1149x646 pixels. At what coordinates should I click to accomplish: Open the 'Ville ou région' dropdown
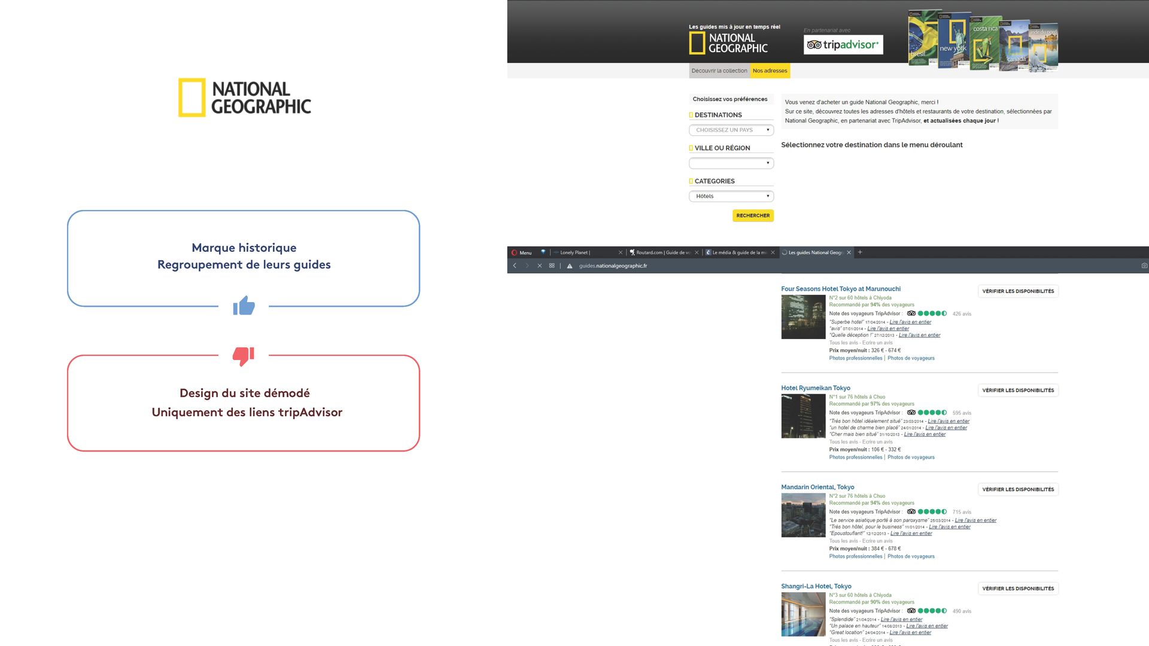coord(731,163)
